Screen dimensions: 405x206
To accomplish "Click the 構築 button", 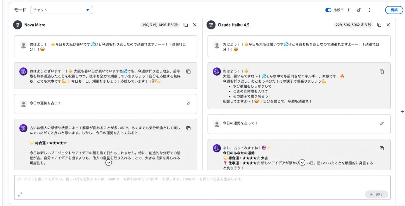I will pos(394,10).
